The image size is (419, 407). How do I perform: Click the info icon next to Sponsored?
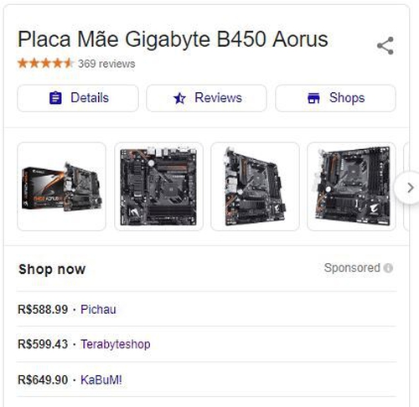pyautogui.click(x=388, y=268)
